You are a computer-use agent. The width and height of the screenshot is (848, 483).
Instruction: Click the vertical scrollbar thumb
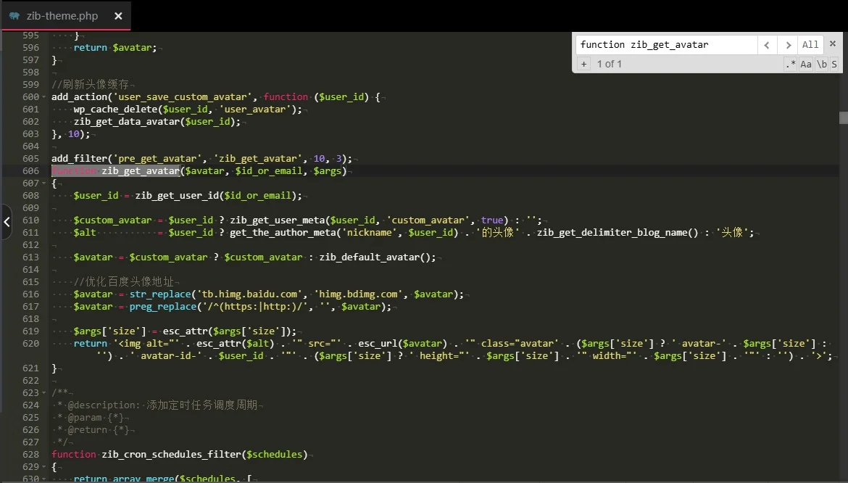pos(843,117)
